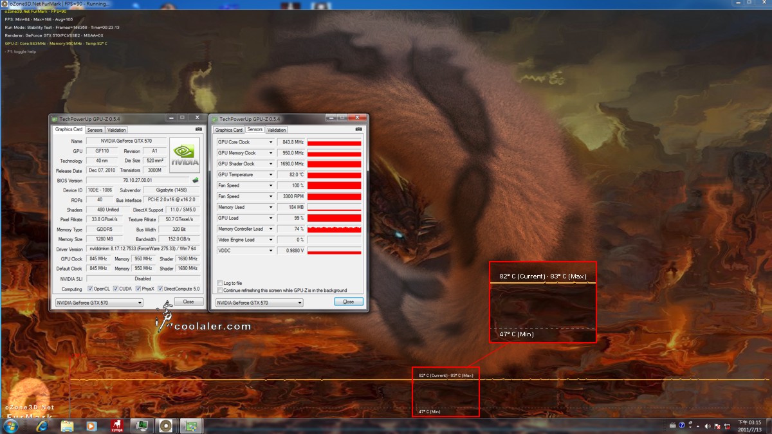This screenshot has height=434, width=772.
Task: Open the Memory Controller Load sensor dropdown
Action: tap(270, 229)
